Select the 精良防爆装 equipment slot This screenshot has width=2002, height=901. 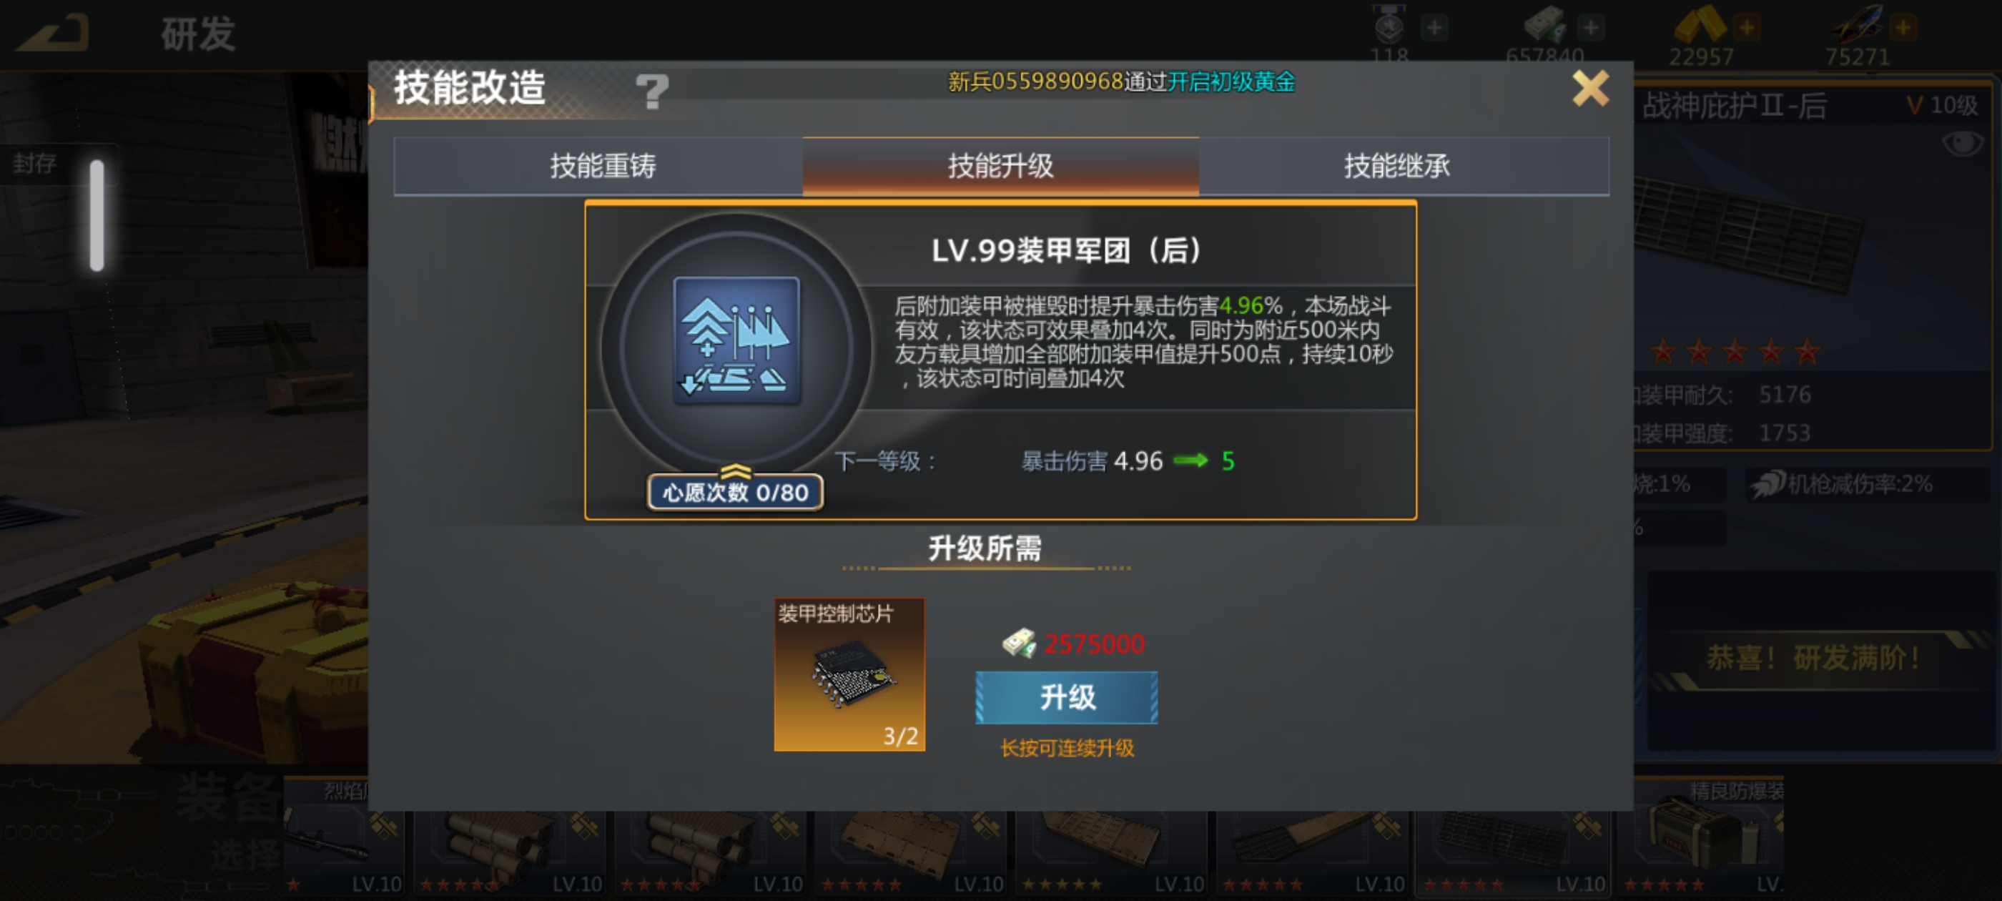pyautogui.click(x=1702, y=837)
